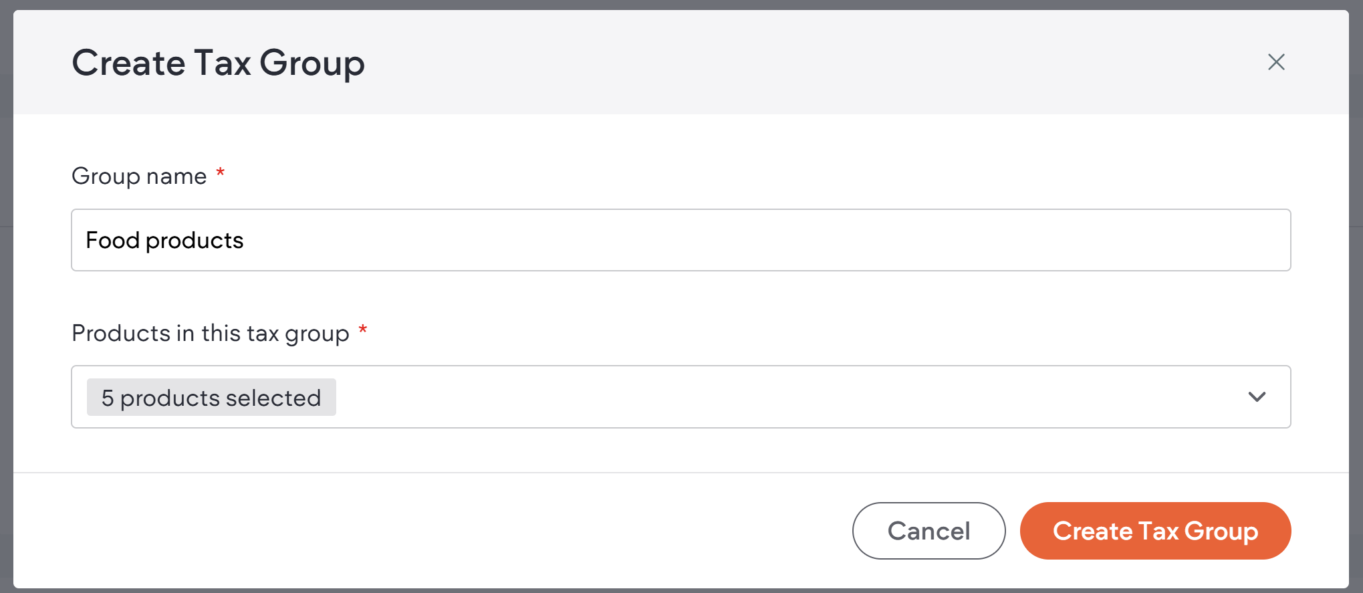The width and height of the screenshot is (1363, 593).
Task: Click the Create Tax Group dialog title
Action: click(x=218, y=62)
